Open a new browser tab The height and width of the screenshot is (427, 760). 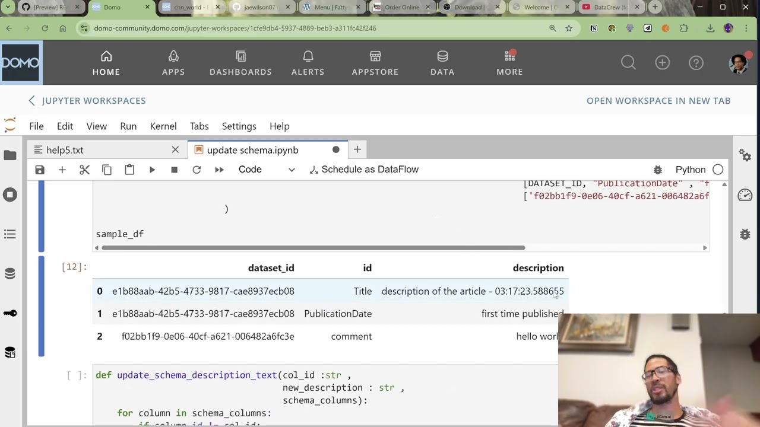pos(655,7)
